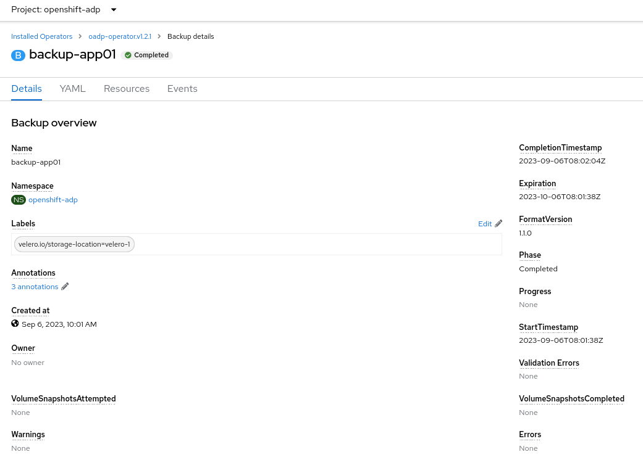643x460 pixels.
Task: Click the Created at field label
Action: 30,311
